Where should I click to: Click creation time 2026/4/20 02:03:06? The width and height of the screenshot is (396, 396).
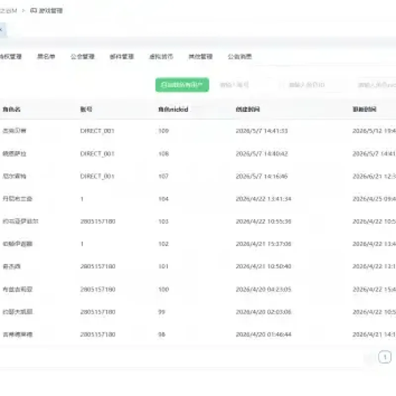(x=263, y=312)
